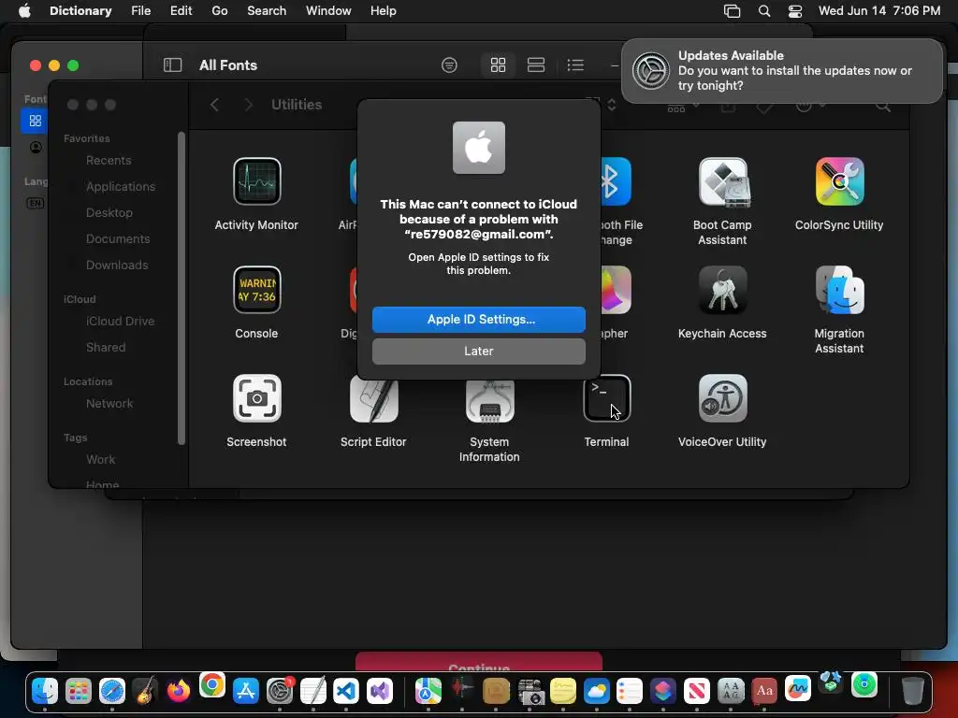958x718 pixels.
Task: Open Documents in the Finder sidebar
Action: 118,238
